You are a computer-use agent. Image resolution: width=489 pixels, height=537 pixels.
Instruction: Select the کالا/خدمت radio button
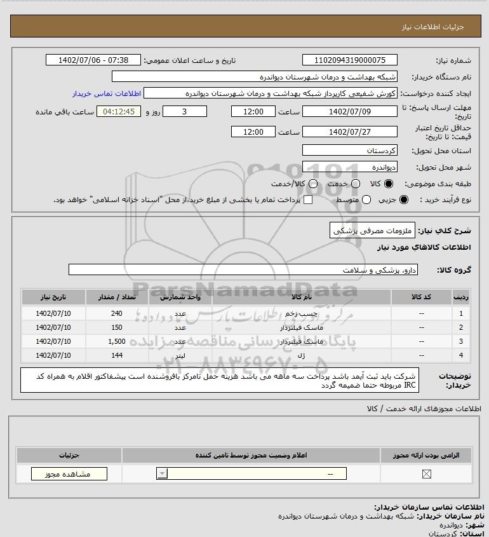click(312, 184)
